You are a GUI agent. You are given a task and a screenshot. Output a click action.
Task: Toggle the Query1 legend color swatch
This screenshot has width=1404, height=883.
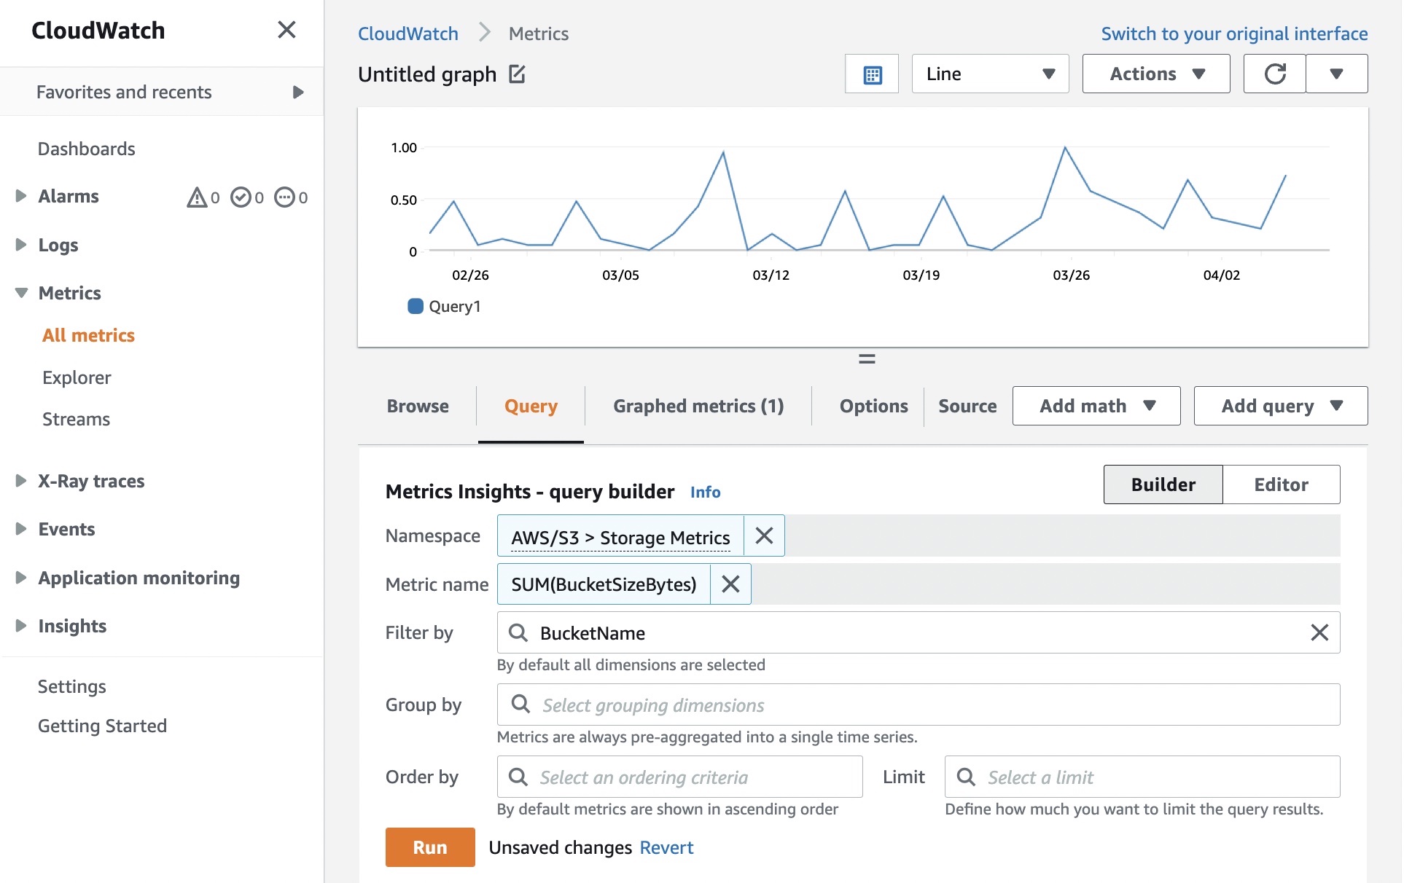416,307
